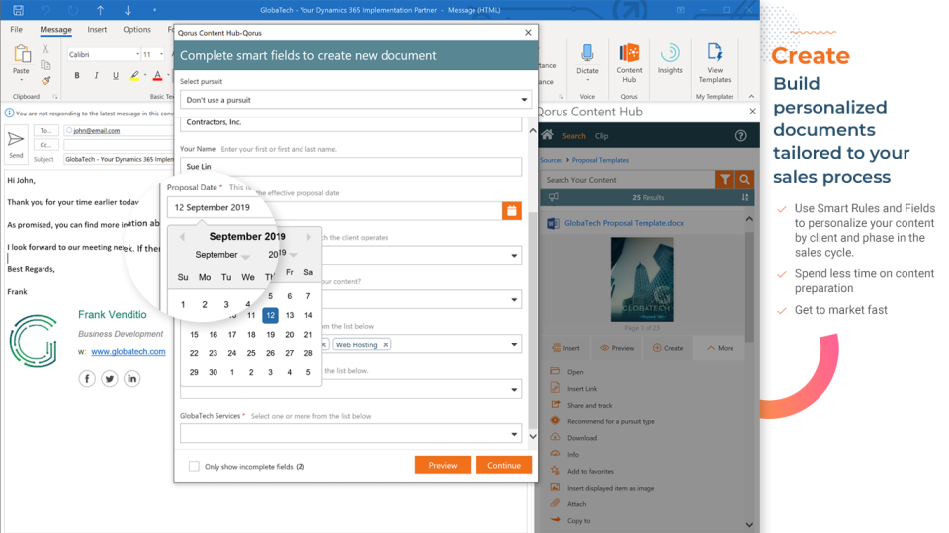Screen dimensions: 949x533
Task: Click the orange filter funnel icon
Action: pos(725,180)
